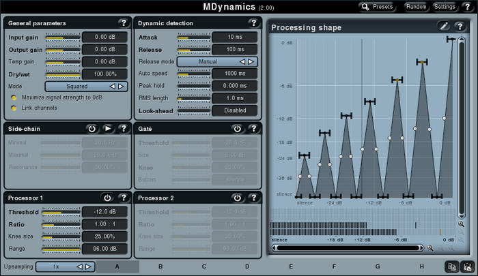Select preset slot B
Screen dimensions: 478x276
[160, 266]
